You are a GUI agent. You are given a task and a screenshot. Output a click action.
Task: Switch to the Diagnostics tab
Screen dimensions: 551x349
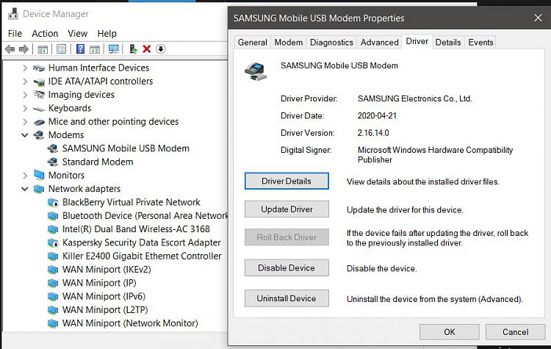331,42
